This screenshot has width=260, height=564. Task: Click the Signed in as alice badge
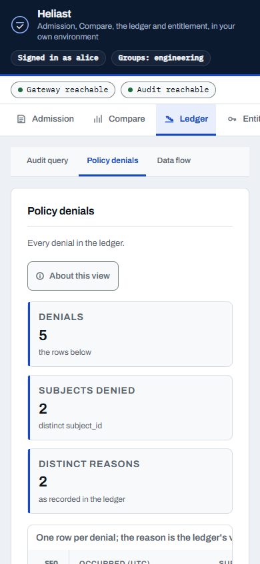[x=58, y=58]
